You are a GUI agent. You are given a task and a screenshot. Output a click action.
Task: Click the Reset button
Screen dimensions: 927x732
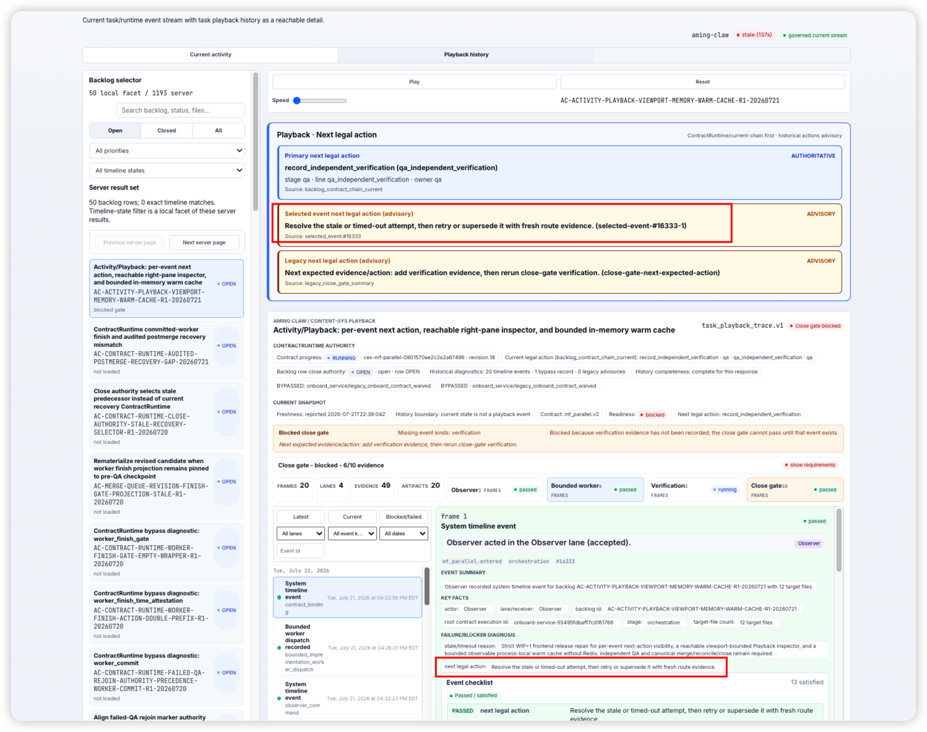pos(702,82)
